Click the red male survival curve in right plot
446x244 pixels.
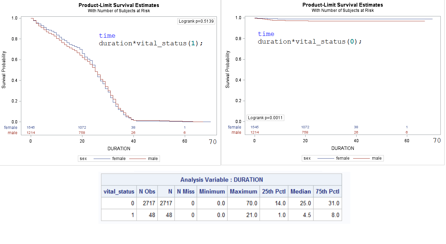(349, 21)
